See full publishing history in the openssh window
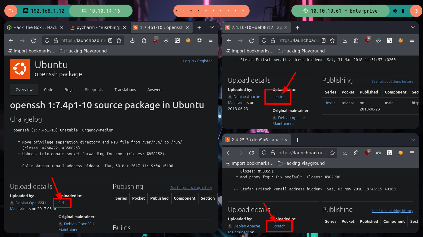This screenshot has width=423, height=237. coord(191,188)
